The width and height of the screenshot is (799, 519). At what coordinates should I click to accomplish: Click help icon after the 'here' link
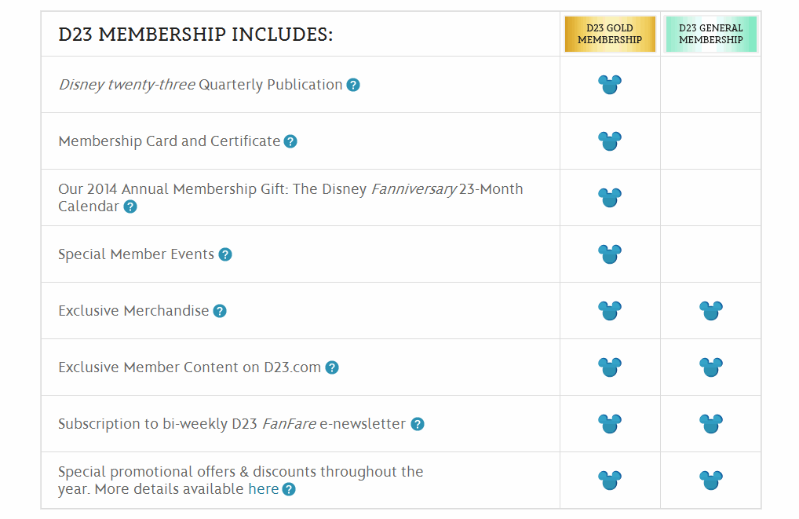289,490
